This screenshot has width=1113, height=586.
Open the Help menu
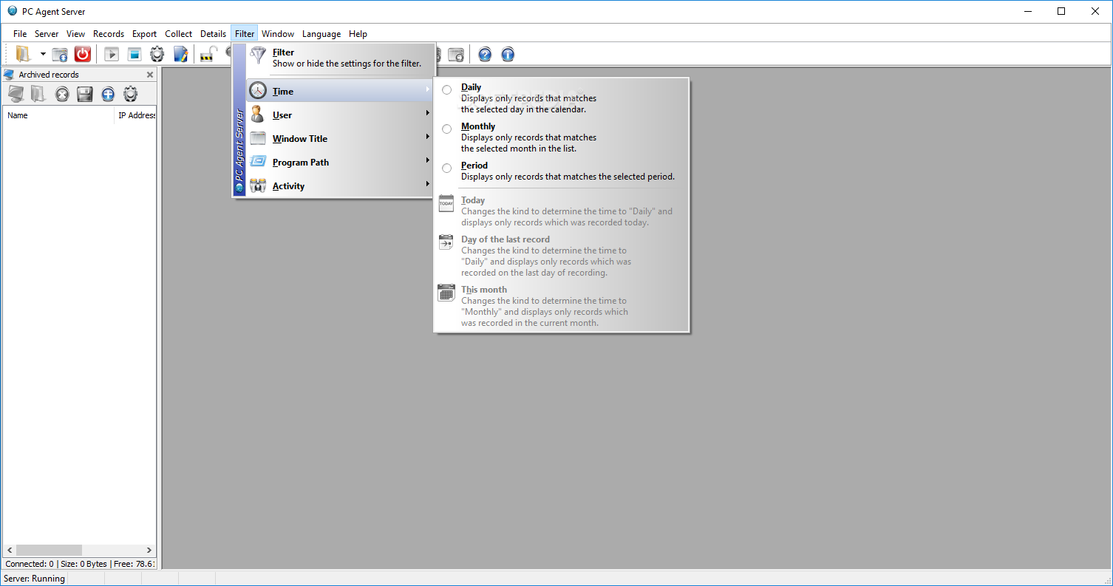[x=358, y=34]
